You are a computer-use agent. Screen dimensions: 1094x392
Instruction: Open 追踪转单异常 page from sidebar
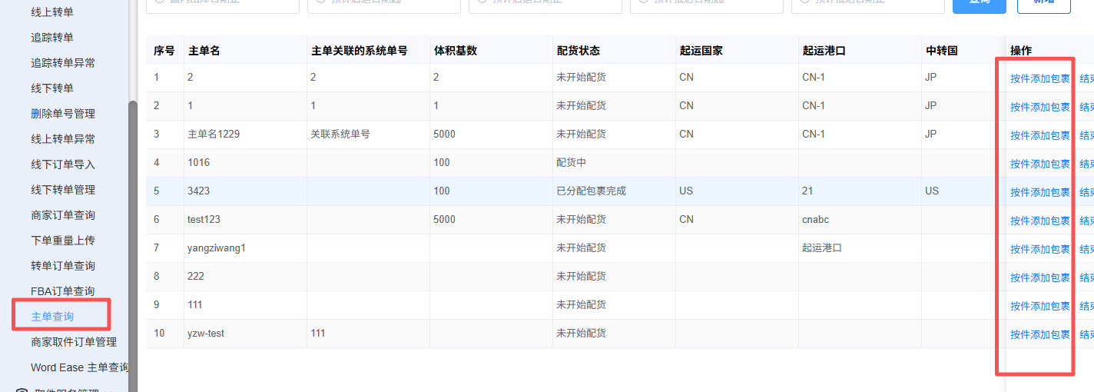pos(63,63)
